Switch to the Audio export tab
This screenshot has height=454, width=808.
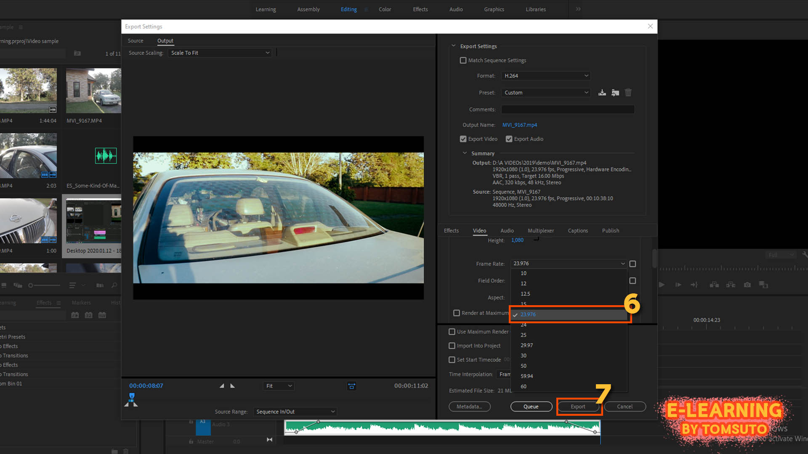point(507,231)
